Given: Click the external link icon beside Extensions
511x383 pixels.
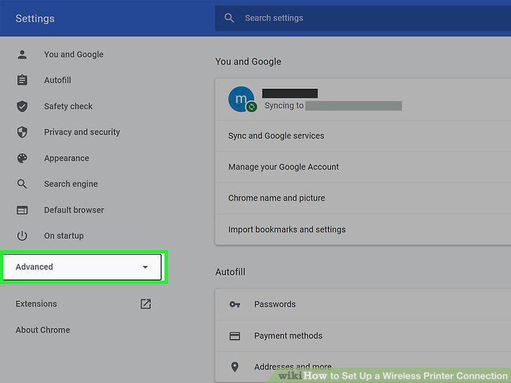Looking at the screenshot, I should coord(145,304).
